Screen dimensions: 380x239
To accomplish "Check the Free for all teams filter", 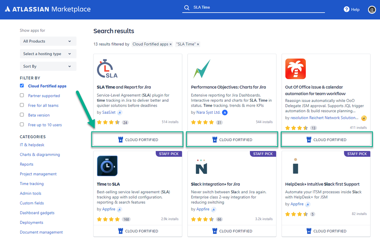I will click(22, 105).
